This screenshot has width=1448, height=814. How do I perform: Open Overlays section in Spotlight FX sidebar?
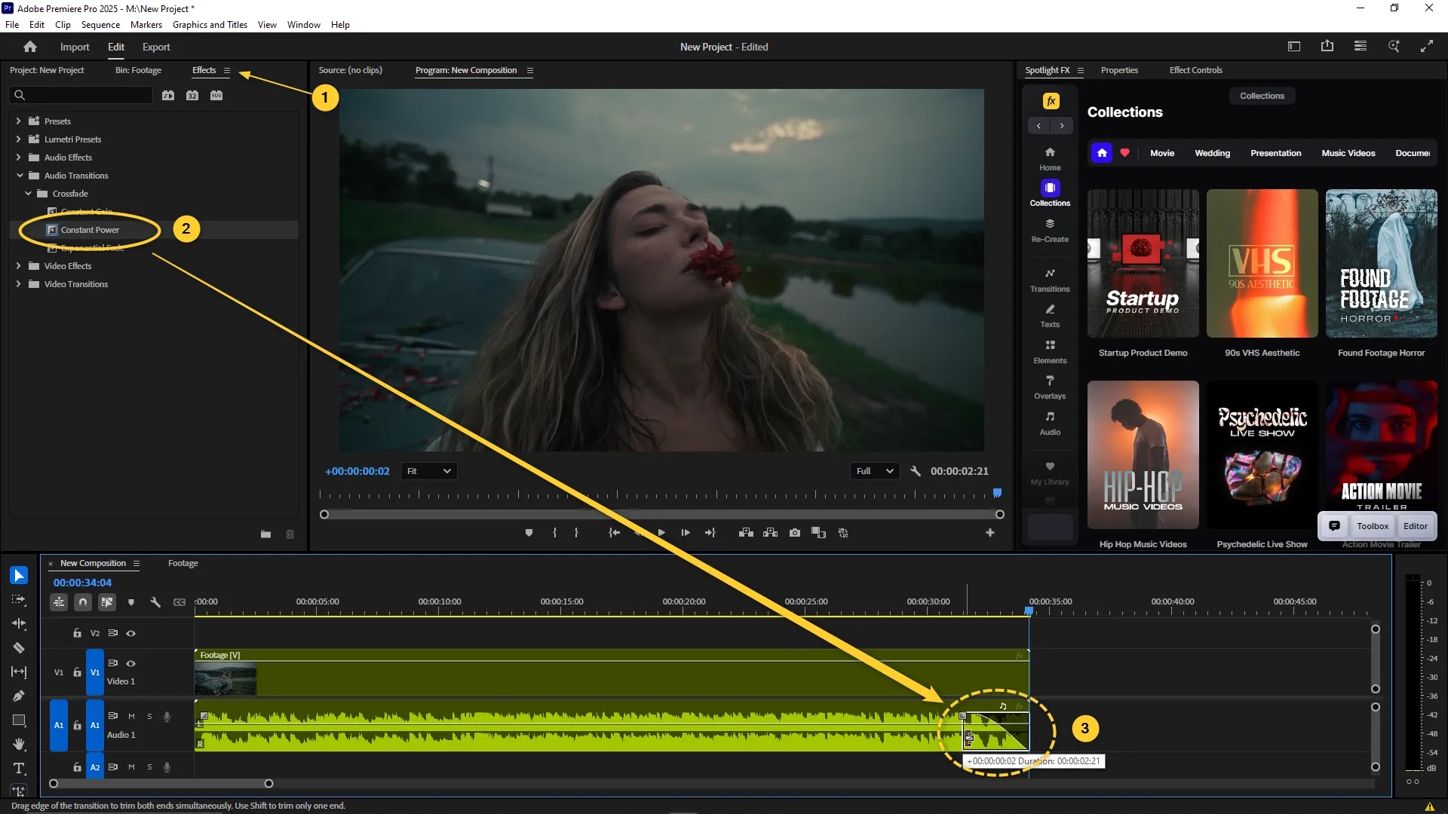click(1050, 387)
